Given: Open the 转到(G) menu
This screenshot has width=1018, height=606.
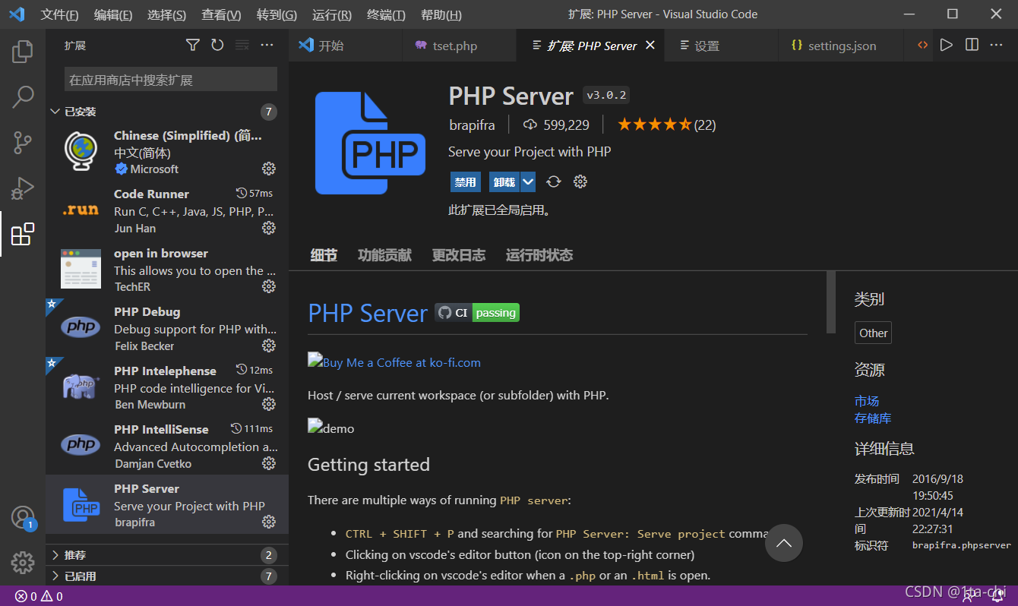Looking at the screenshot, I should (x=277, y=14).
